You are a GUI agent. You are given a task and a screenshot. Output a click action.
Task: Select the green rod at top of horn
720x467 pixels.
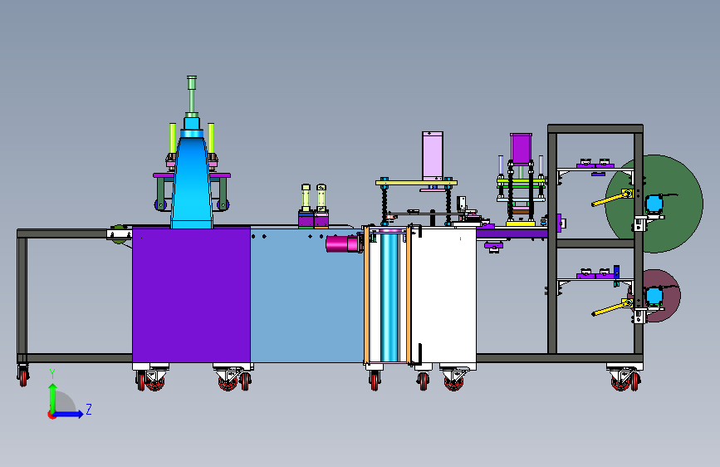click(192, 96)
